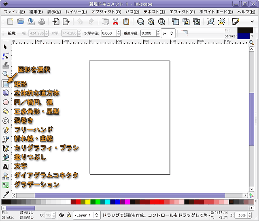Toggle the layer lock icon
Viewport: 259px width, 221px height.
(69, 215)
